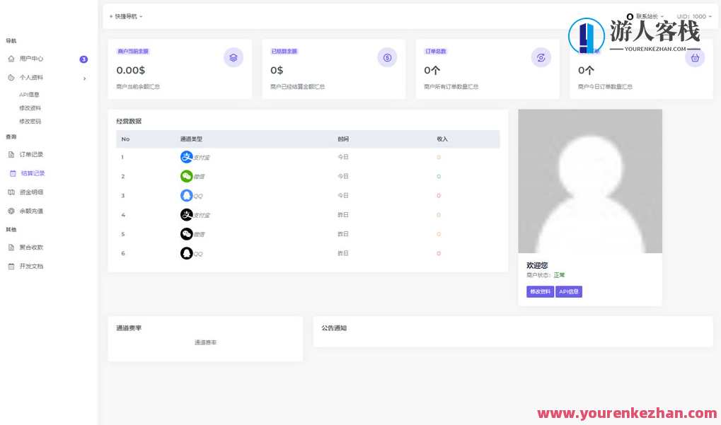Click the 支付宝 icon in row 1

pos(186,156)
